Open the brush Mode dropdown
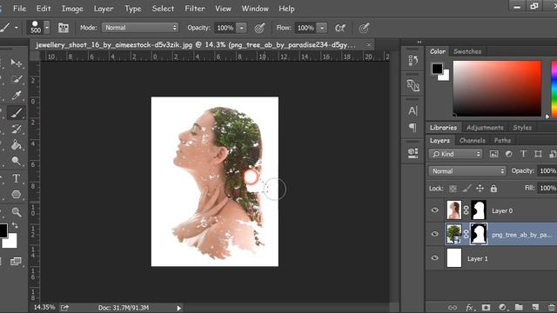Viewport: 557px width, 313px height. click(140, 28)
